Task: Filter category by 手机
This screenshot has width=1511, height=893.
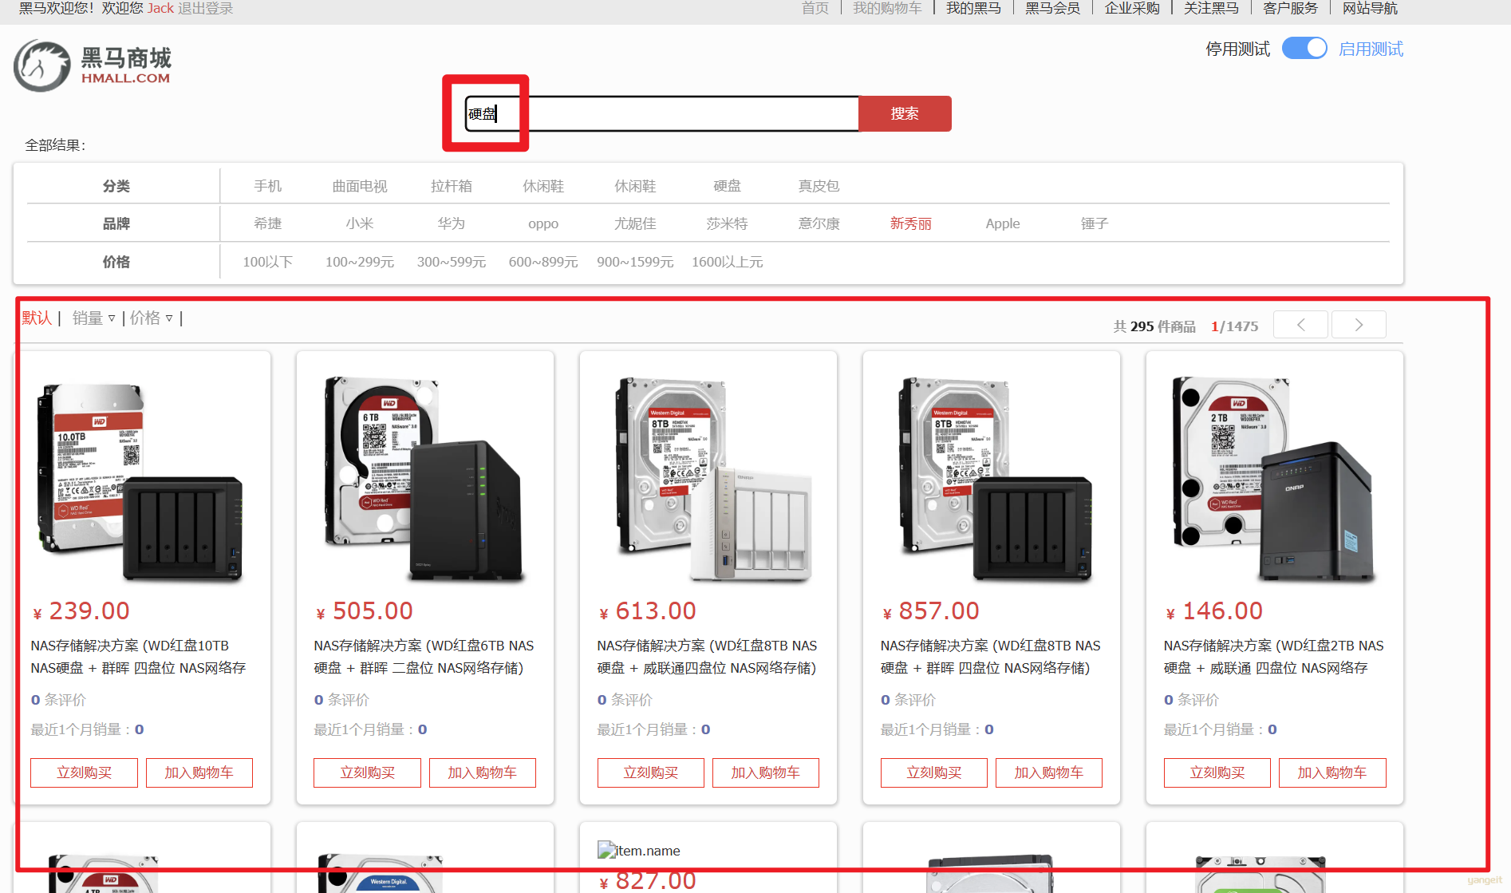Action: click(268, 186)
